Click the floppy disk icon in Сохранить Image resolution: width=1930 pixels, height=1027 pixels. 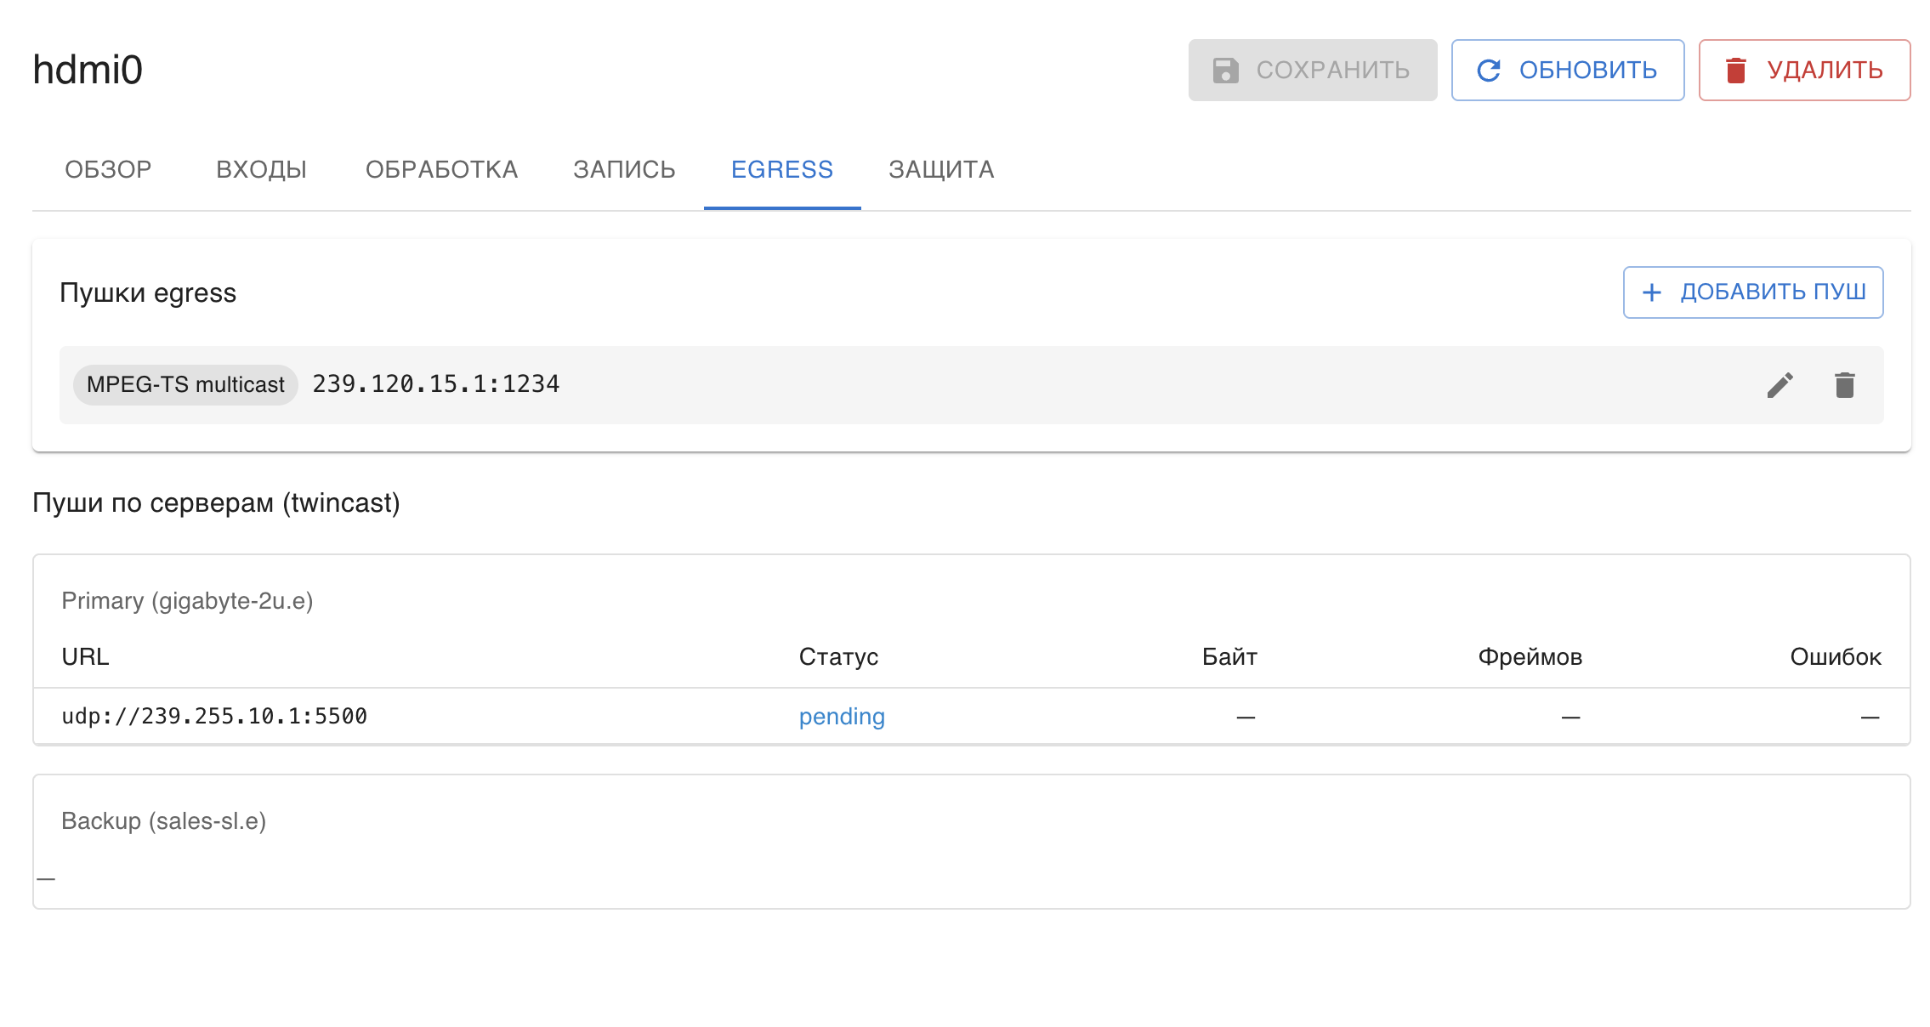pos(1225,71)
